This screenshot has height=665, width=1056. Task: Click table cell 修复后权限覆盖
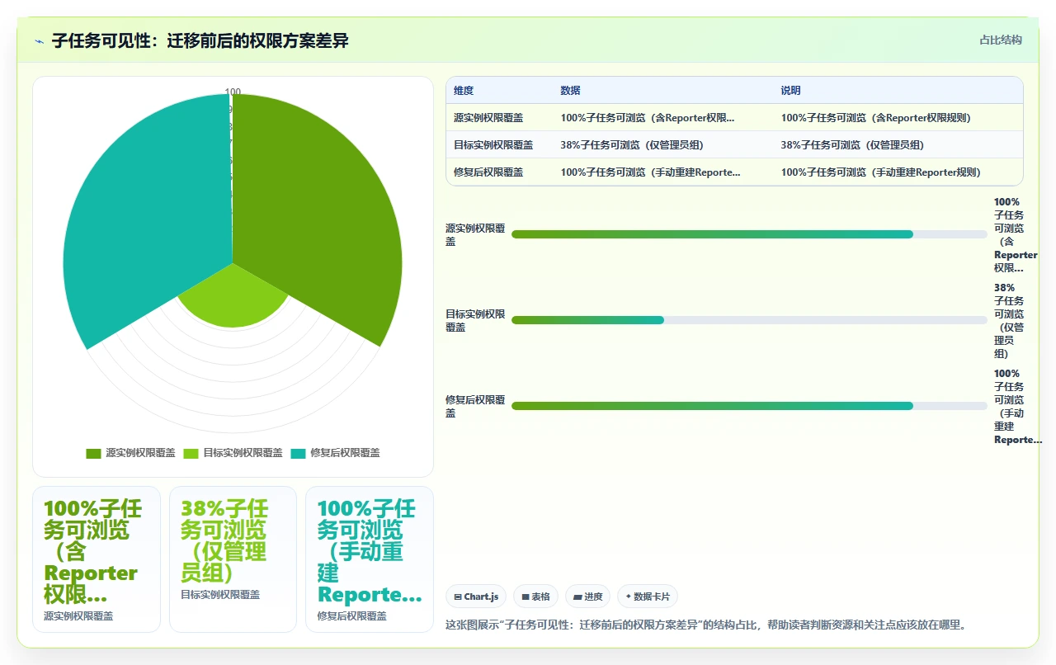488,172
